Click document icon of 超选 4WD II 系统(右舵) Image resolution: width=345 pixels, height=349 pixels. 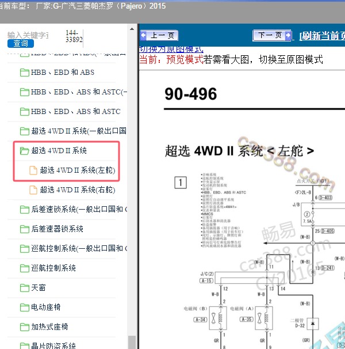tap(33, 190)
